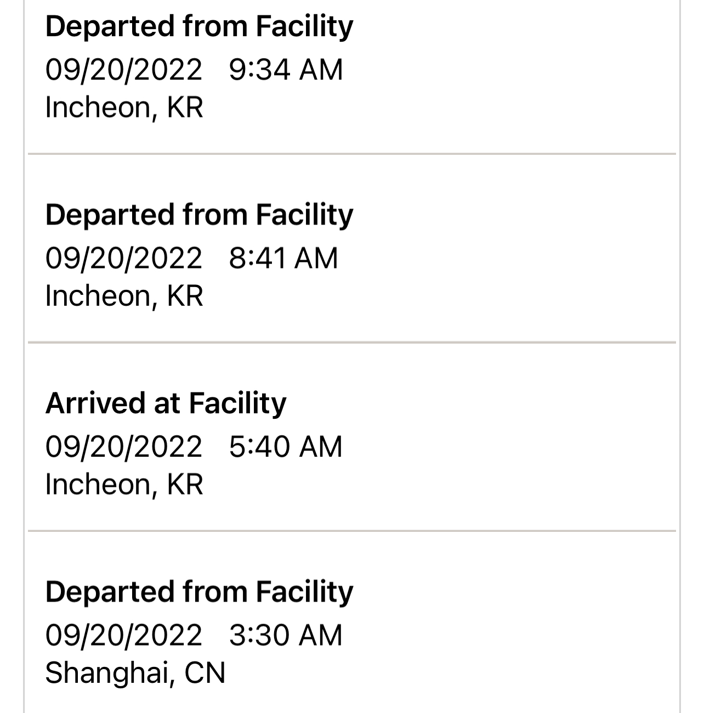The image size is (704, 713).
Task: Click the Departed from Facility heading at 9:34 AM
Action: tap(199, 26)
